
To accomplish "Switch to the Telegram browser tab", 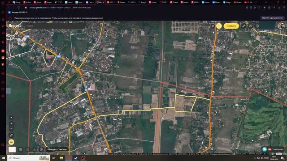I will [227, 2].
